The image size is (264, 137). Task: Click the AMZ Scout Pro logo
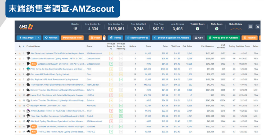[26, 27]
